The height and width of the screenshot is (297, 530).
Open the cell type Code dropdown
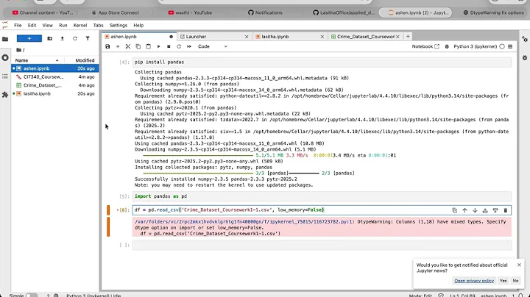pos(212,46)
